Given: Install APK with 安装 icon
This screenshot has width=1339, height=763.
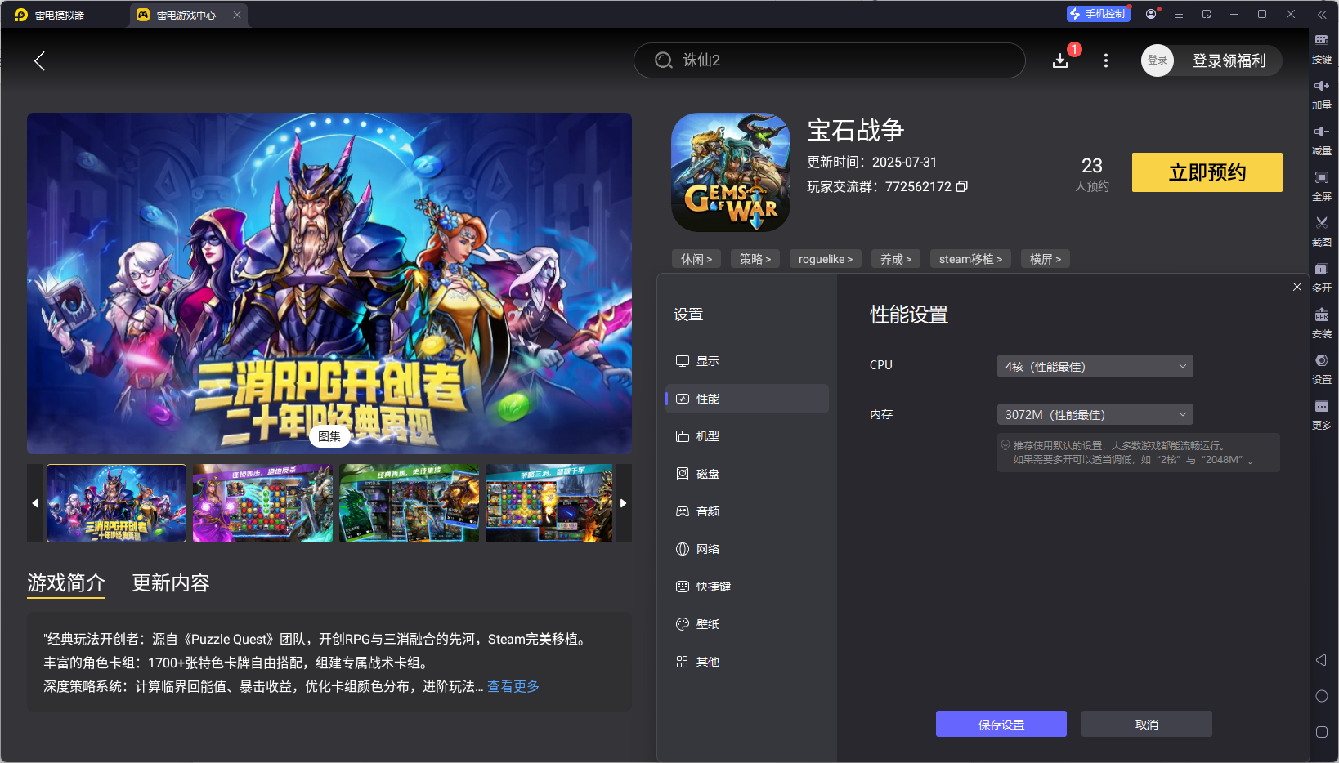Looking at the screenshot, I should pos(1322,323).
